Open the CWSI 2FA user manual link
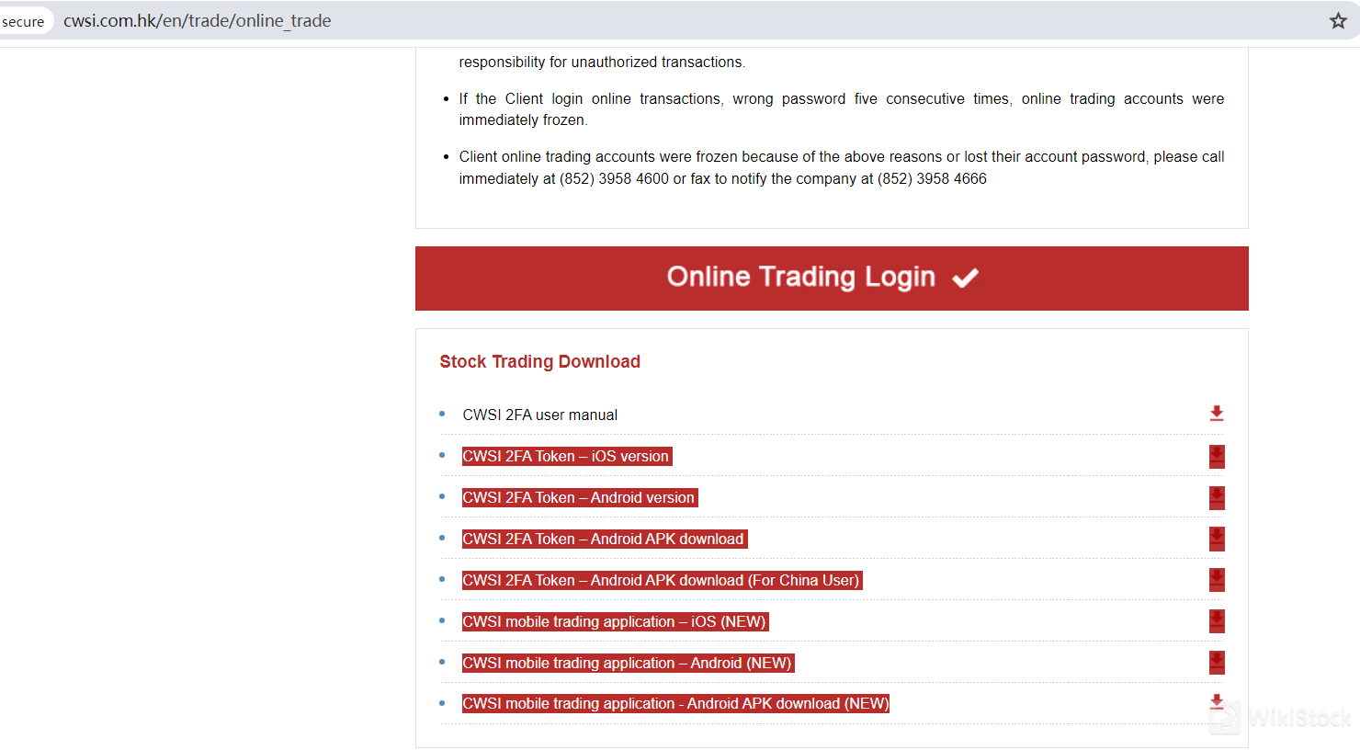This screenshot has width=1360, height=750. click(x=539, y=415)
